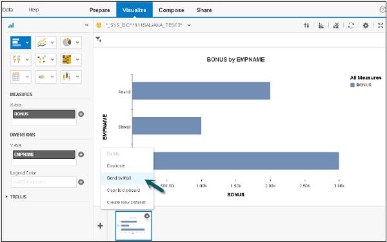Click the BONUS legend color swatch
Image resolution: width=387 pixels, height=242 pixels.
pos(352,85)
